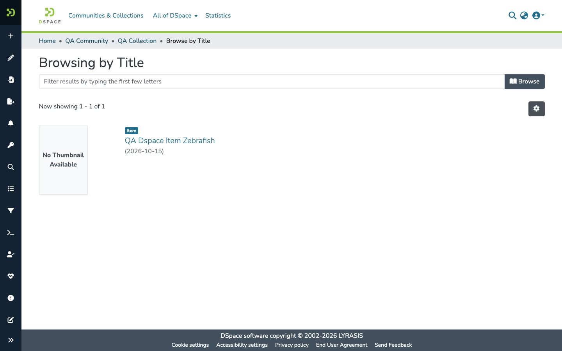Open the Curation Task filter icon
The height and width of the screenshot is (351, 562).
click(11, 211)
